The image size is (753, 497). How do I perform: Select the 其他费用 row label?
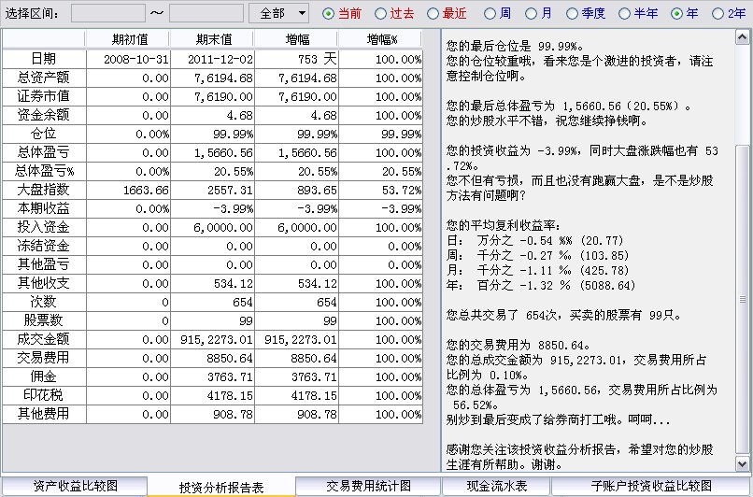[x=44, y=414]
